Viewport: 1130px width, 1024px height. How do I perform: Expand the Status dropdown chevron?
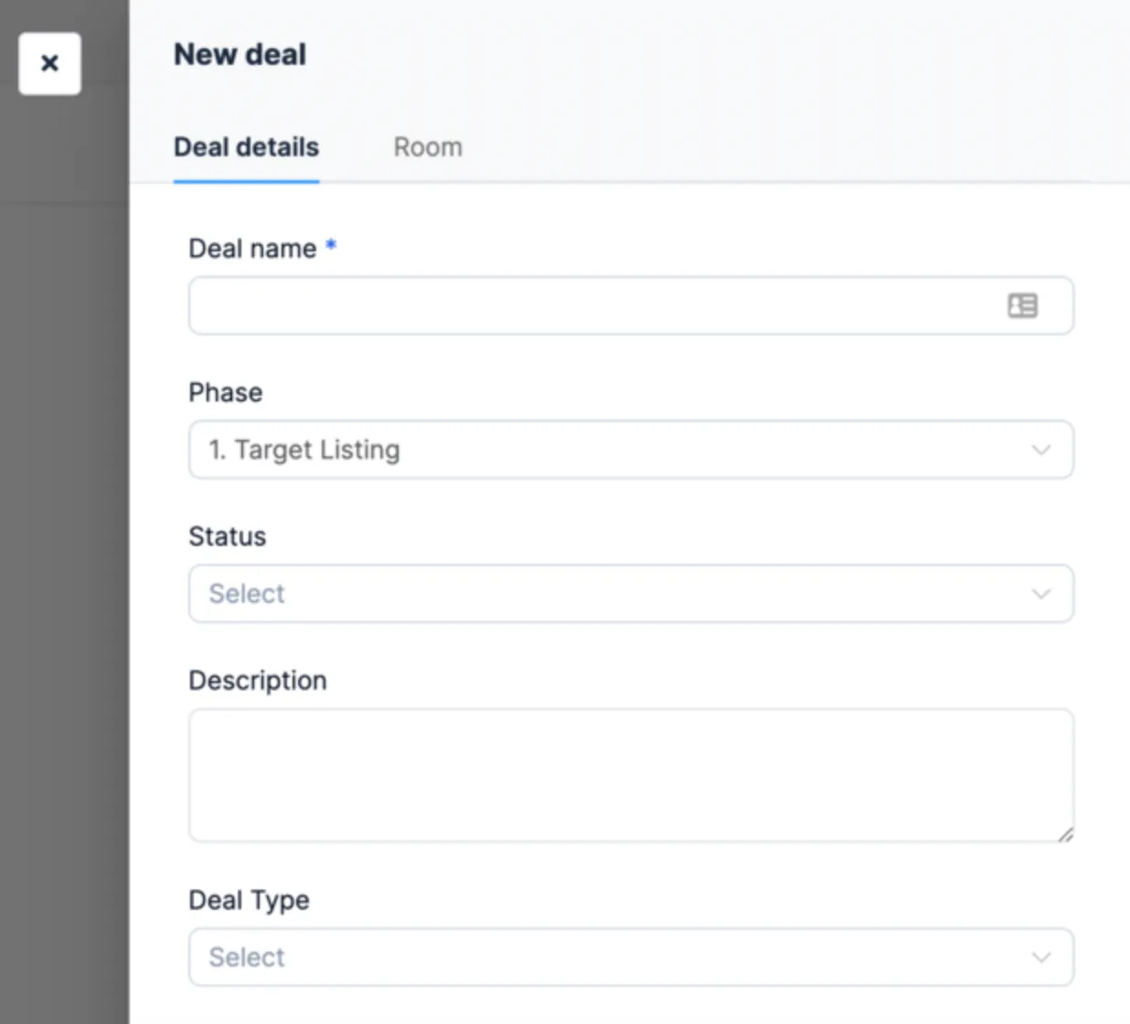click(x=1040, y=593)
